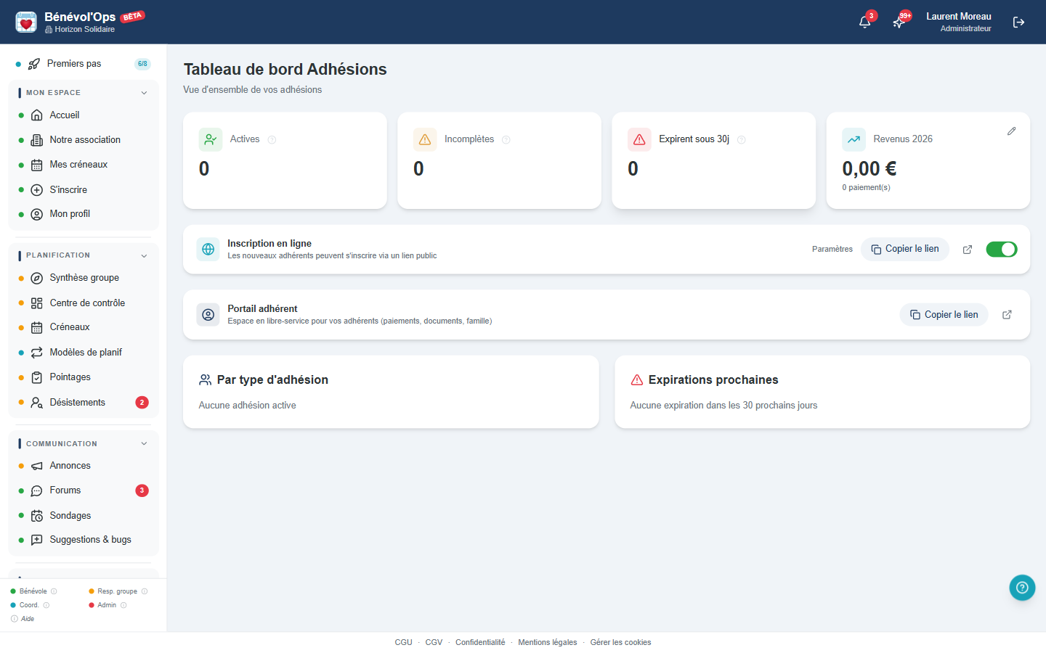Click the globe icon of Inscription en ligne
Screen dimensions: 1046x653
(x=208, y=250)
